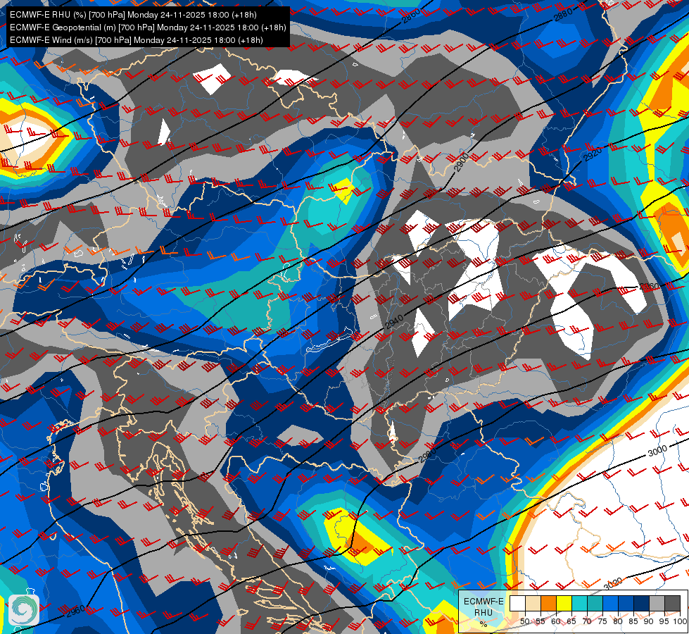Click the legend tick label 50

(x=524, y=621)
